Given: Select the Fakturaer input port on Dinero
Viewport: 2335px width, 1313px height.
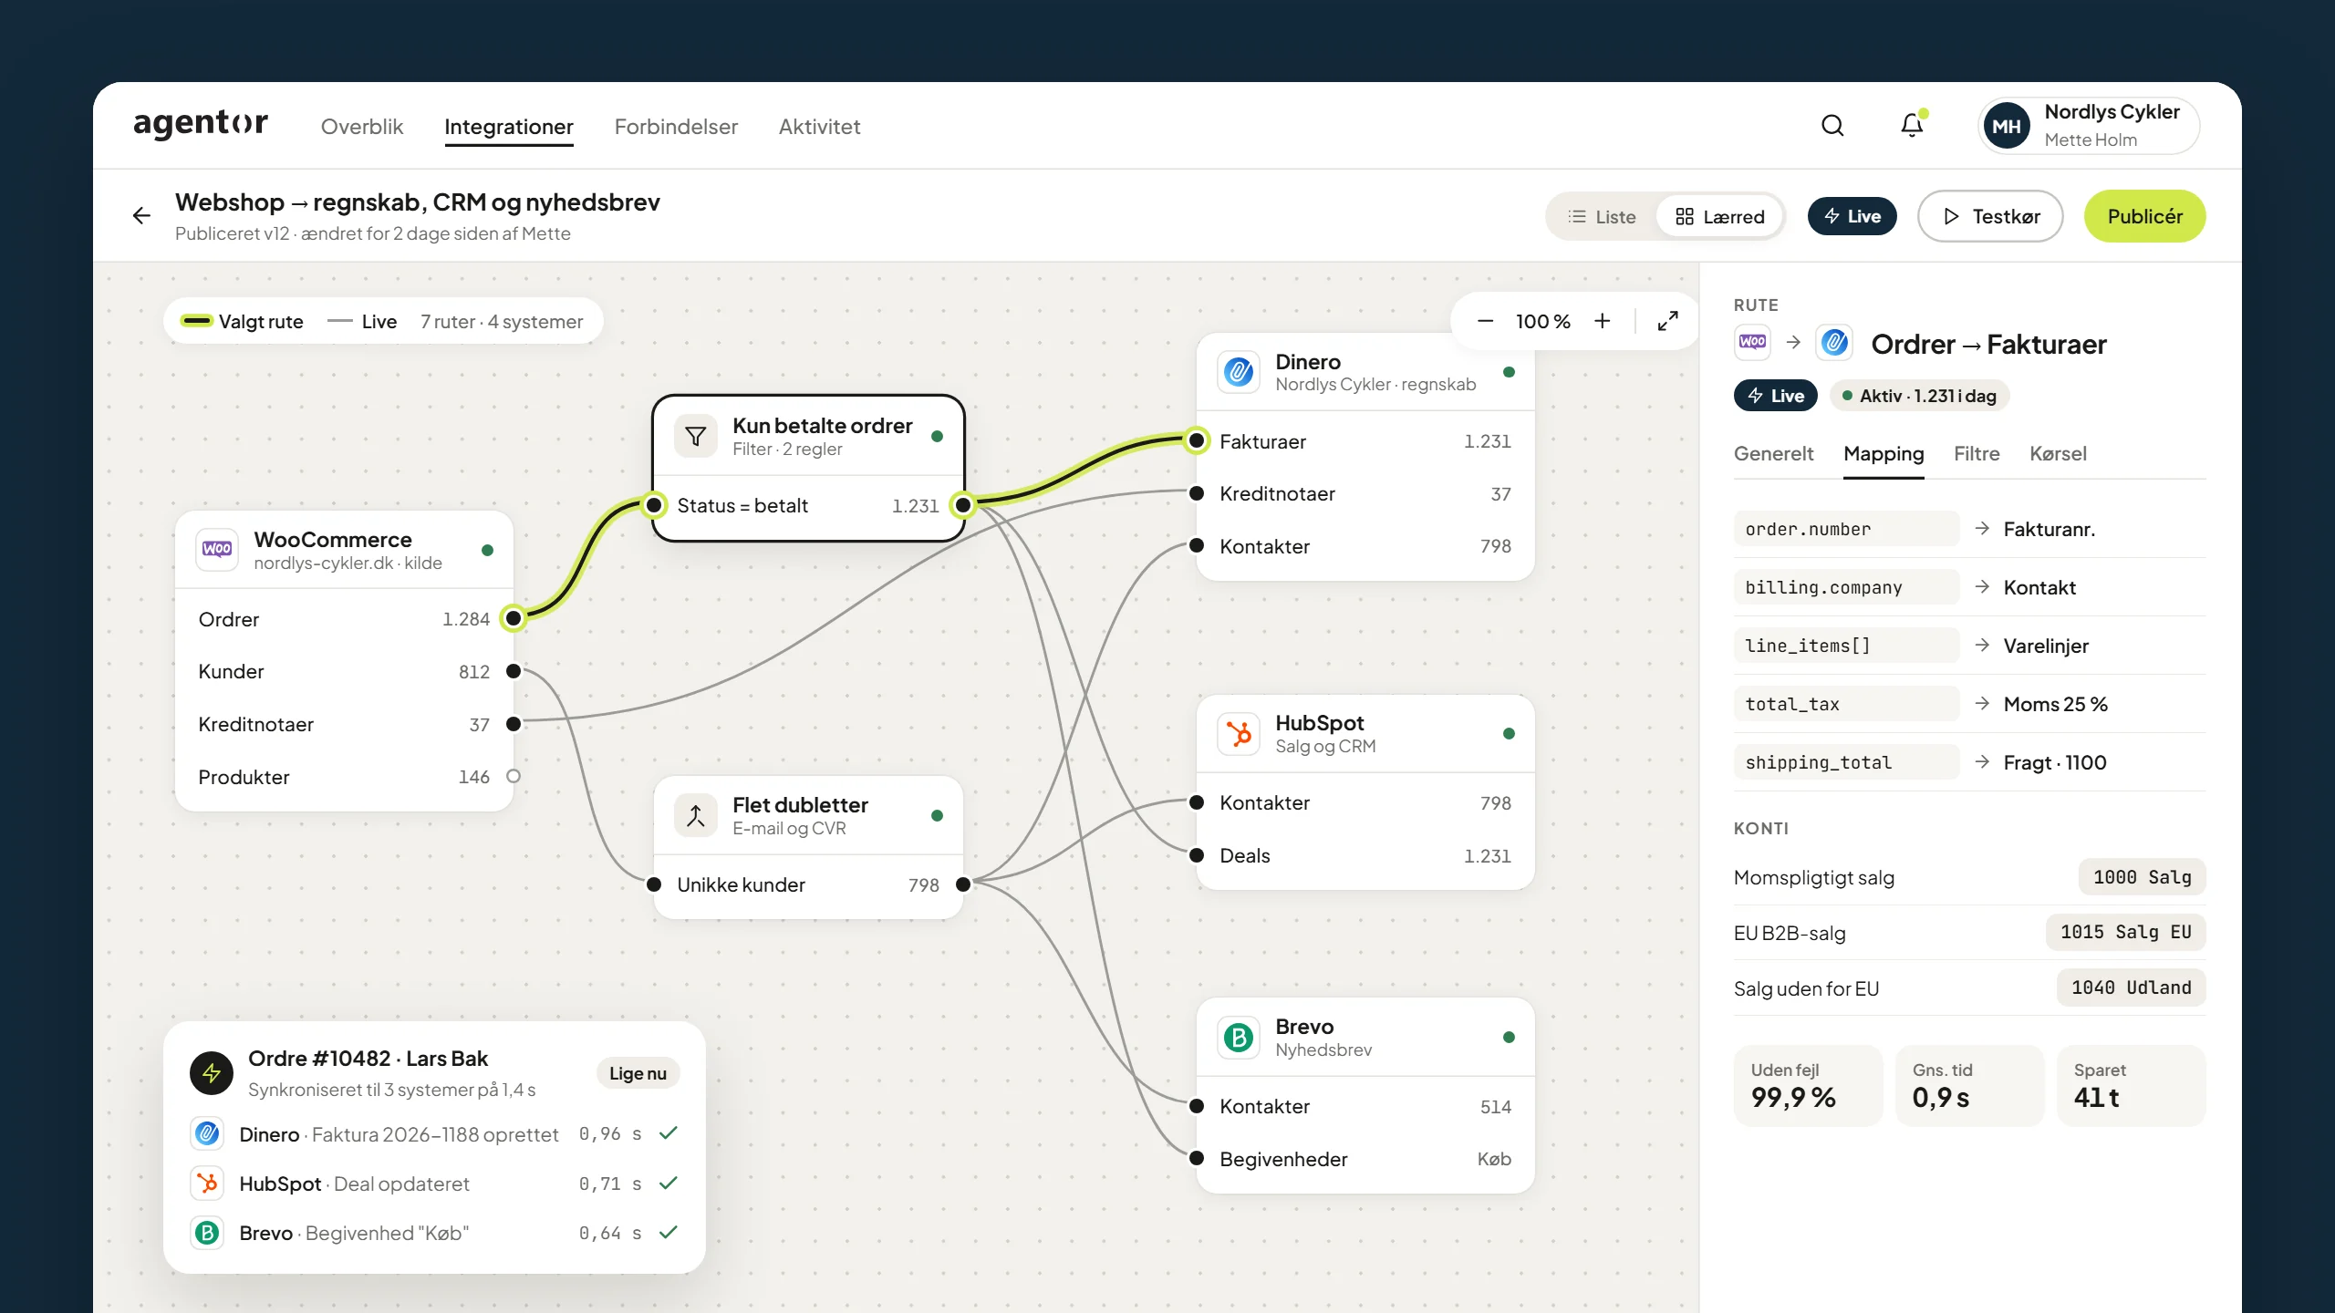Looking at the screenshot, I should (1197, 441).
